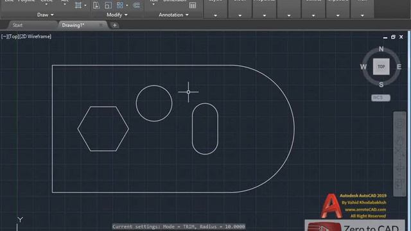
Task: Insert a Table from Annotation panel
Action: [x=193, y=5]
